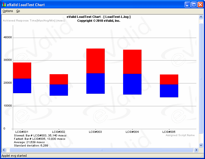Open the Go menu
205x159 pixels.
(18, 11)
